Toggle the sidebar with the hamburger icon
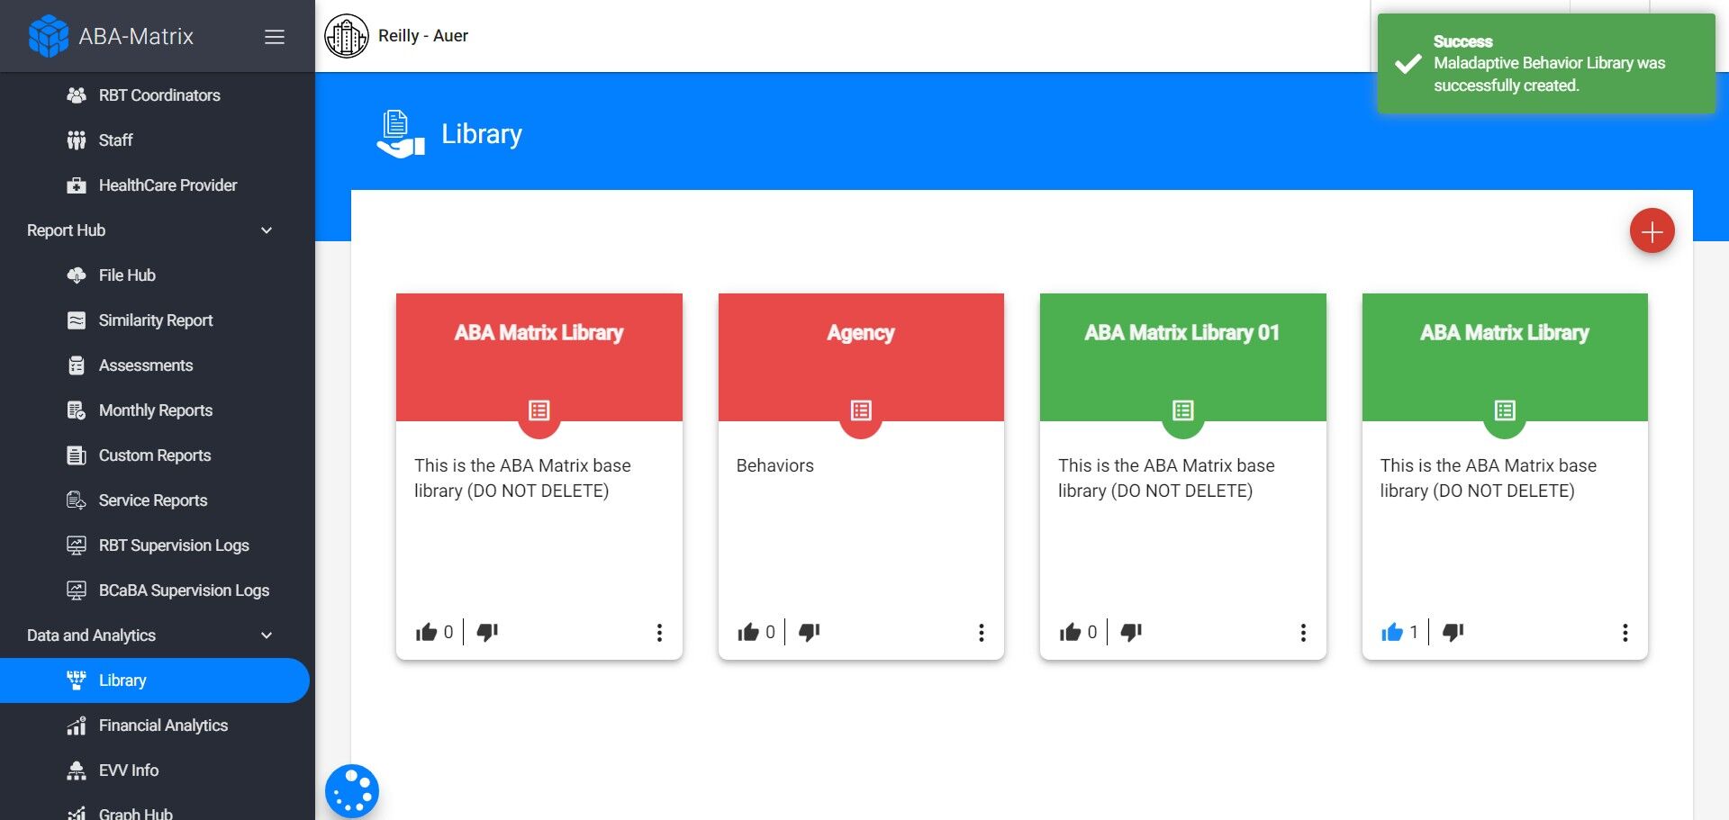The width and height of the screenshot is (1729, 820). coord(275,37)
